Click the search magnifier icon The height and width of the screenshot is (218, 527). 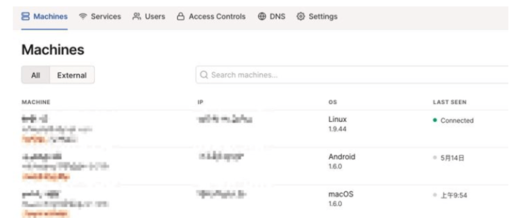pos(204,75)
